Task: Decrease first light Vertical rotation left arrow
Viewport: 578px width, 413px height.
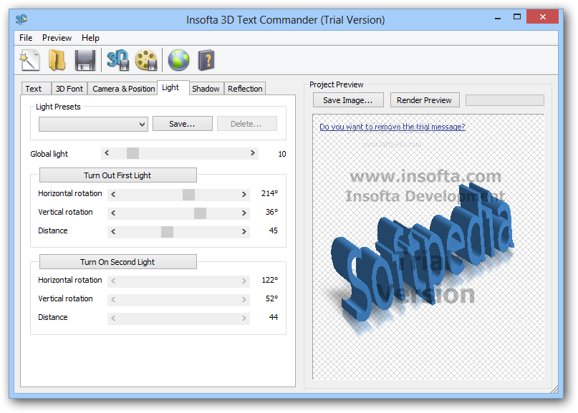Action: [113, 213]
